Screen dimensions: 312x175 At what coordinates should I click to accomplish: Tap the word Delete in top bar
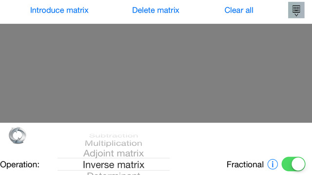[x=143, y=10]
